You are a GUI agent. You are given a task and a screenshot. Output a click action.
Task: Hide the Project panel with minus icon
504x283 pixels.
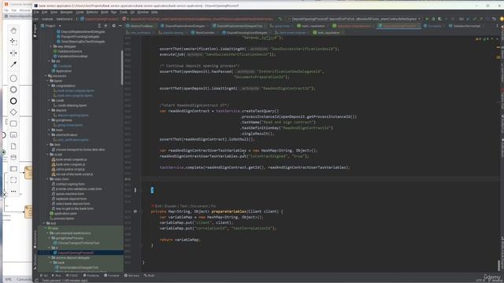120,26
